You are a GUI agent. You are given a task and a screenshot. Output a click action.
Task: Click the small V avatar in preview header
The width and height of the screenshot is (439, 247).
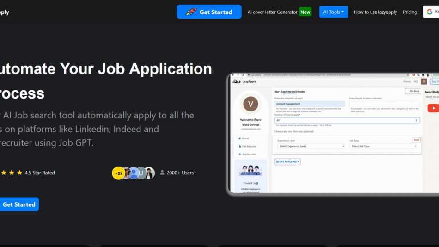(x=424, y=81)
